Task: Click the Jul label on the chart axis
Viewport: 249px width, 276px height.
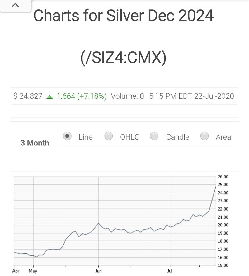Action: click(x=170, y=271)
